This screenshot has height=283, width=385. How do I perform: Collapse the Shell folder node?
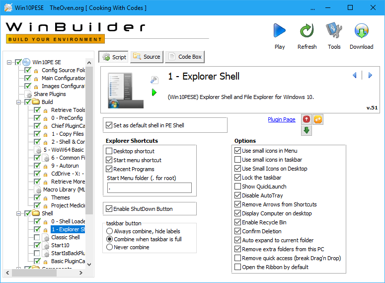[x=18, y=213]
